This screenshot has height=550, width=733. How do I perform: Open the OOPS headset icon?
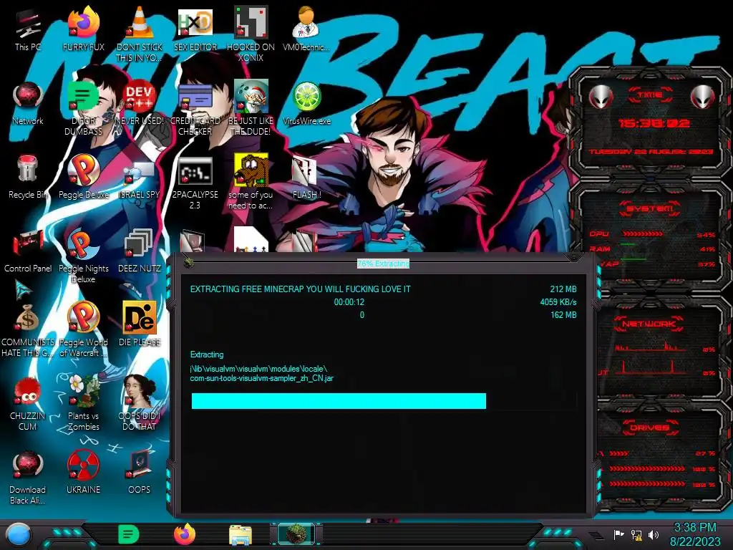[x=139, y=473]
